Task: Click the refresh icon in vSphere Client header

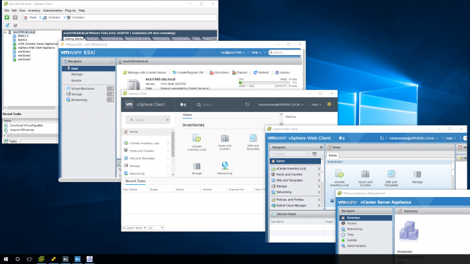Action: (x=247, y=105)
